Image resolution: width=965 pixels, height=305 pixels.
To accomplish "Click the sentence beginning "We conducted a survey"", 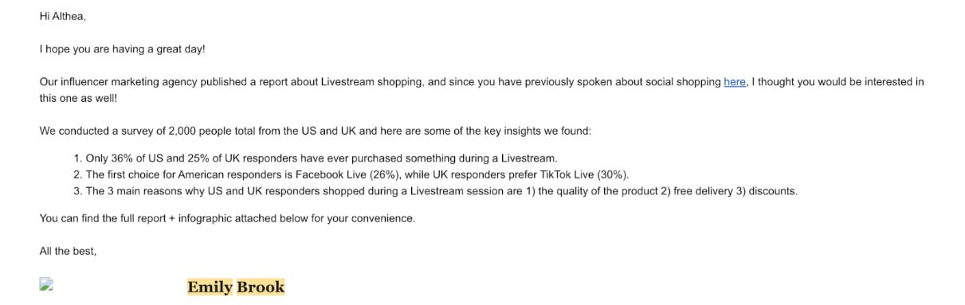I will click(316, 131).
